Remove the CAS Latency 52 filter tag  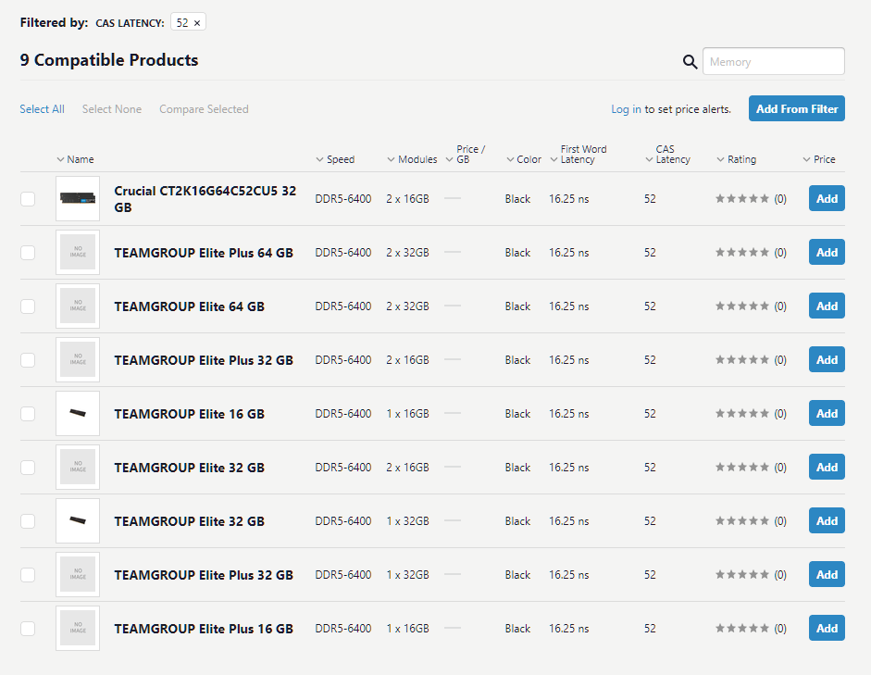196,23
